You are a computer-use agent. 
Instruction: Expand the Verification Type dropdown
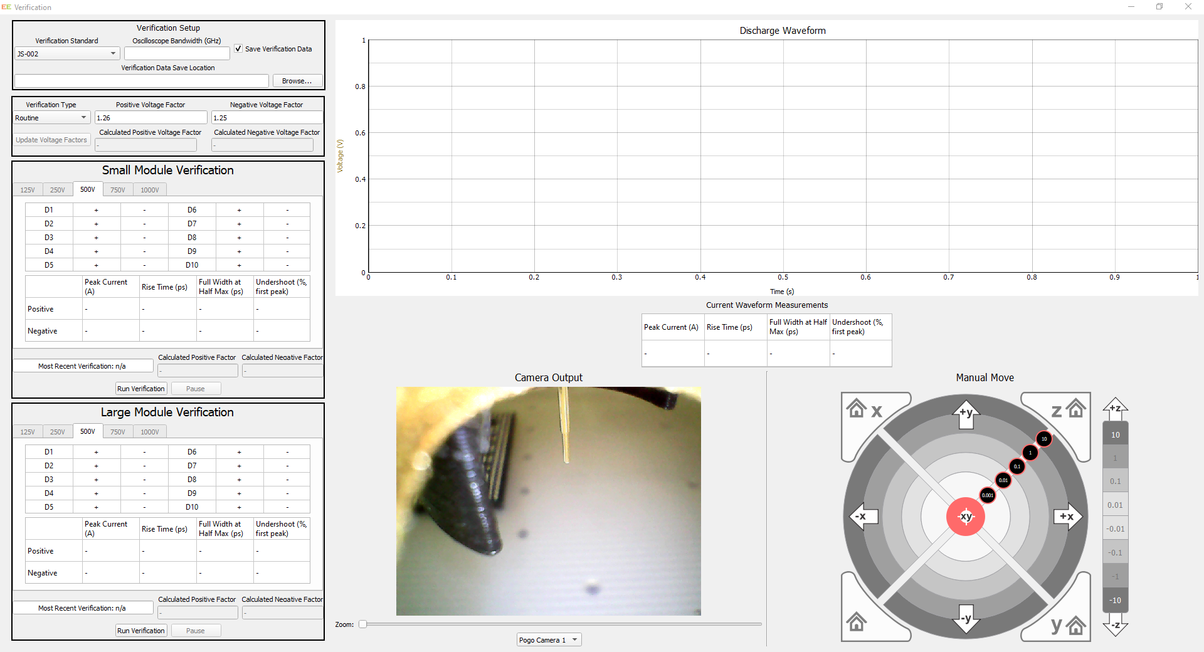pos(52,118)
